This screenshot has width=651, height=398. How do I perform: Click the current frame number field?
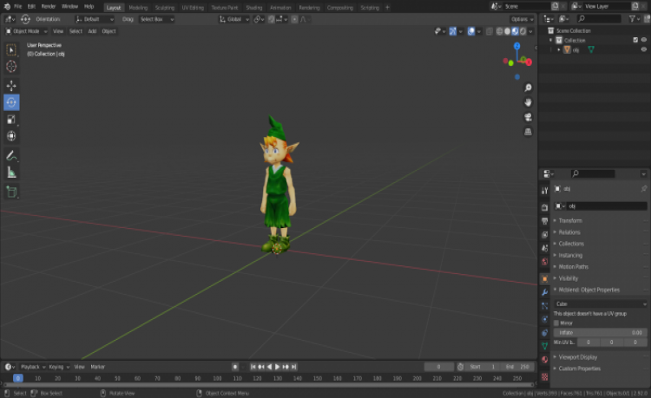pos(439,367)
